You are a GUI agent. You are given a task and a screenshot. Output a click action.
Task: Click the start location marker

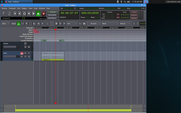(44, 41)
